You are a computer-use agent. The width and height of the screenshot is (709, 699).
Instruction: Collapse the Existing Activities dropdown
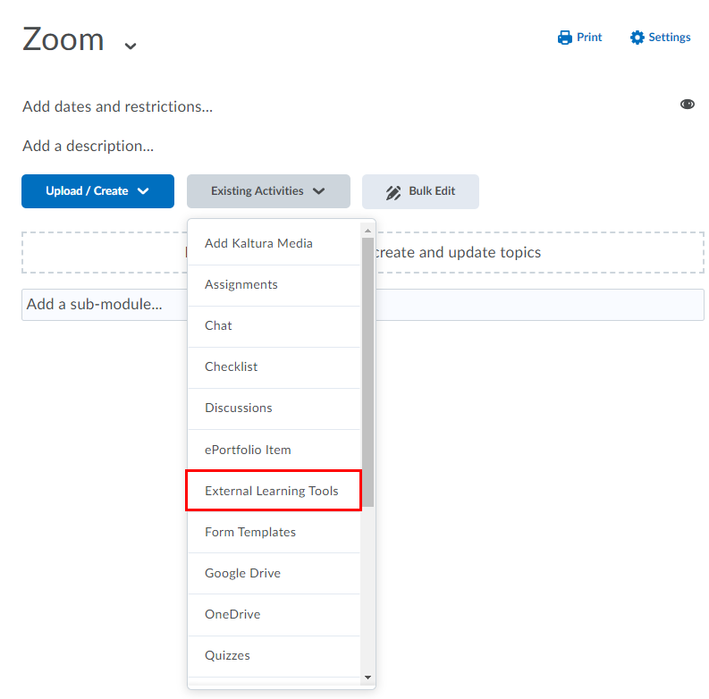(x=268, y=191)
